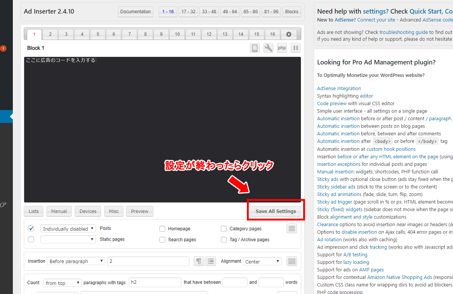453x294 pixels.
Task: Open the Insertion 'Before paragraph' dropdown
Action: point(76,261)
